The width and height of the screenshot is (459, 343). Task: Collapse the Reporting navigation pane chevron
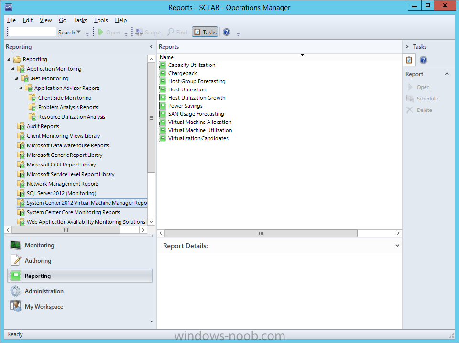coord(151,46)
